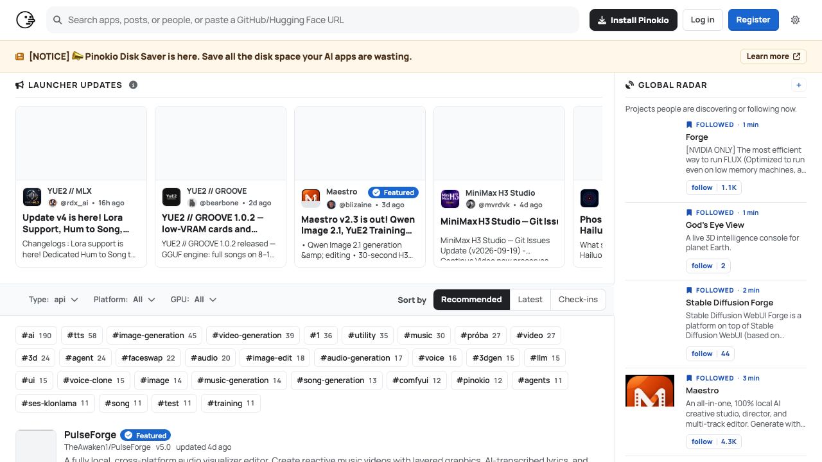
Task: Open the Type: api filter dropdown
Action: [53, 300]
